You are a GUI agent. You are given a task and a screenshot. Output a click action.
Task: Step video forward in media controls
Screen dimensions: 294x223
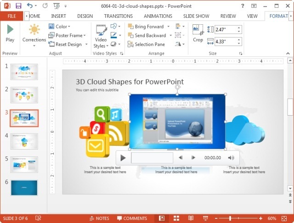click(193, 158)
